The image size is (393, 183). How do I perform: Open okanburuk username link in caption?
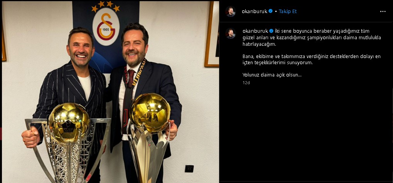tap(255, 31)
